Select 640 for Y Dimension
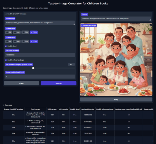This screenshot has width=156, height=144. tap(17, 41)
